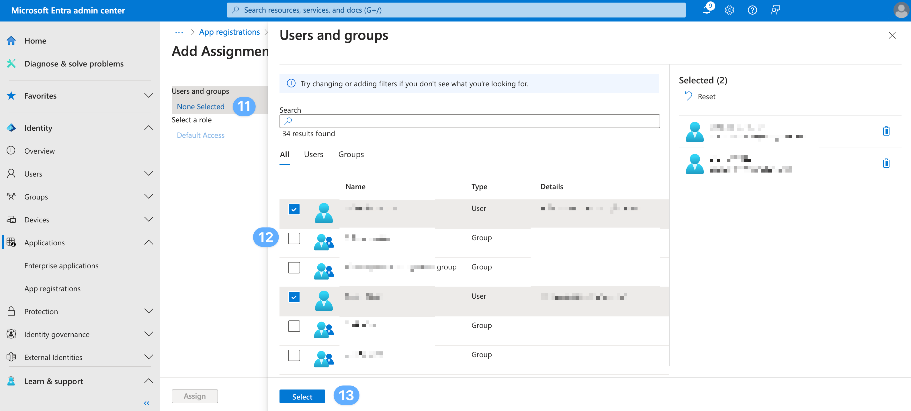The height and width of the screenshot is (411, 911).
Task: Delete first selected user with trash icon
Action: click(x=886, y=131)
